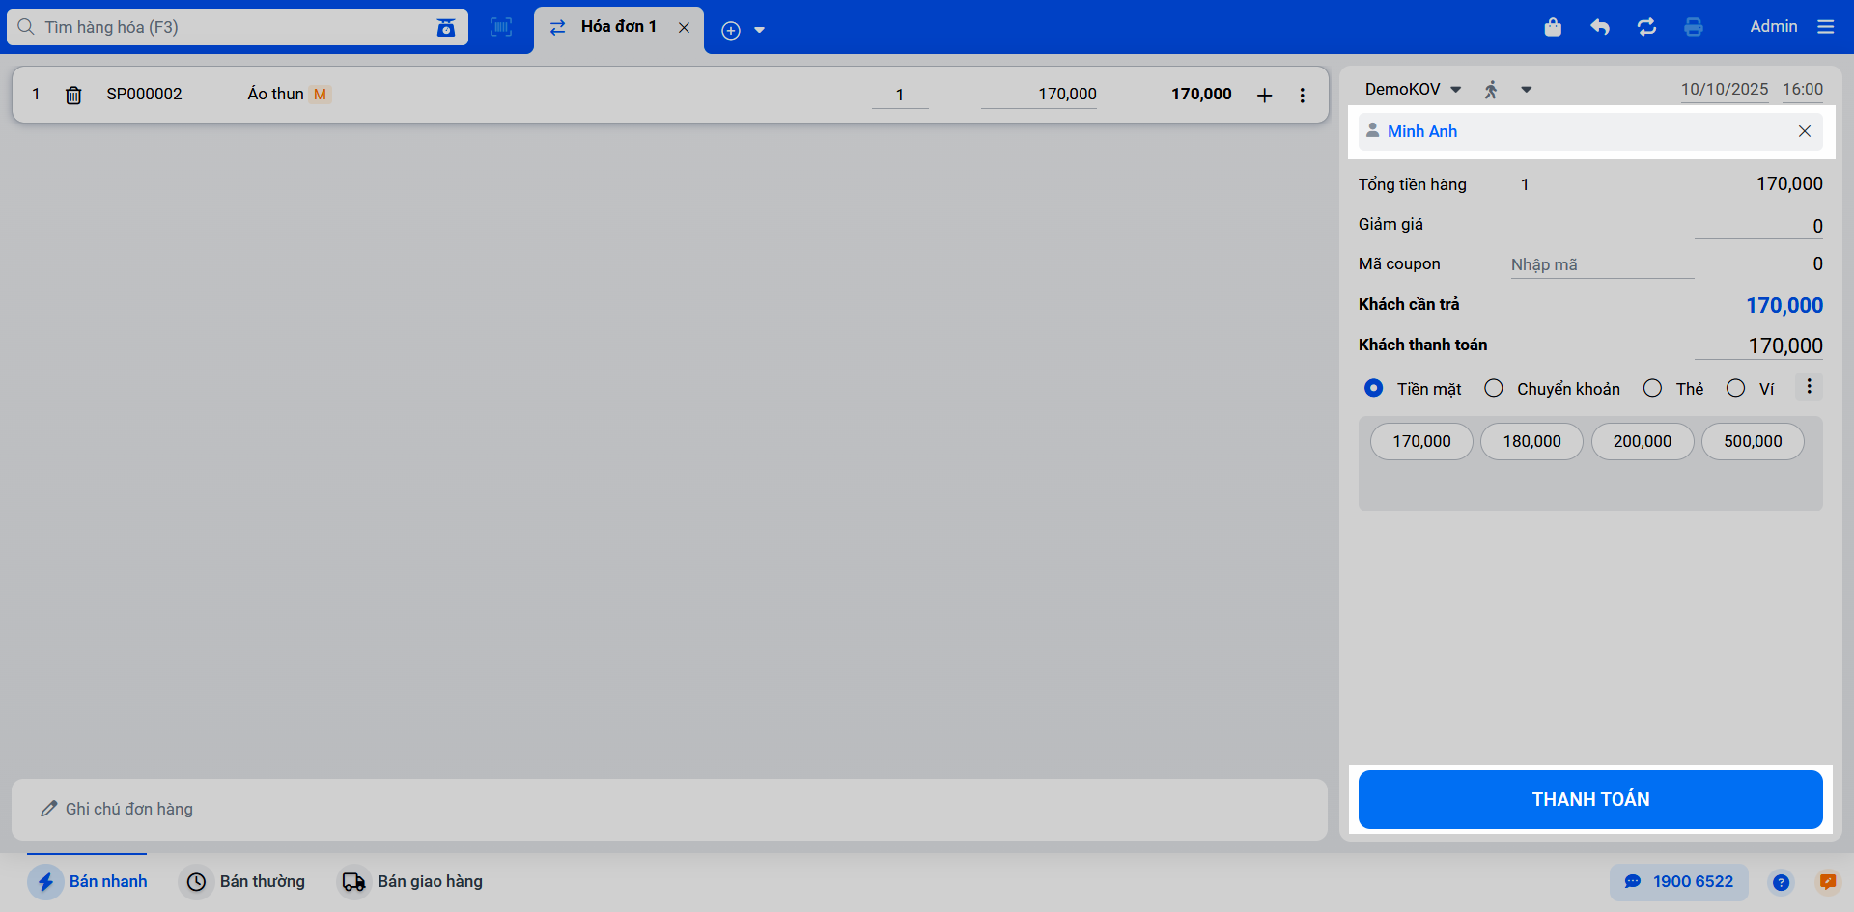Screen dimensions: 1854x912
Task: Delete Áo thun item with trash icon
Action: coord(73,95)
